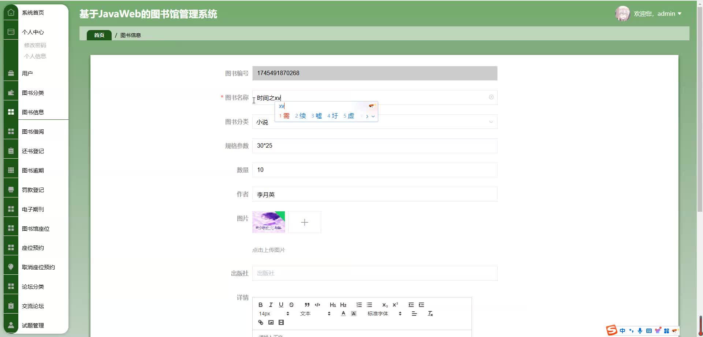Select 图书借阅 in the sidebar menu

[x=33, y=131]
